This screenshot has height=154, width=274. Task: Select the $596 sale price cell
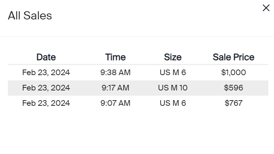pyautogui.click(x=234, y=88)
